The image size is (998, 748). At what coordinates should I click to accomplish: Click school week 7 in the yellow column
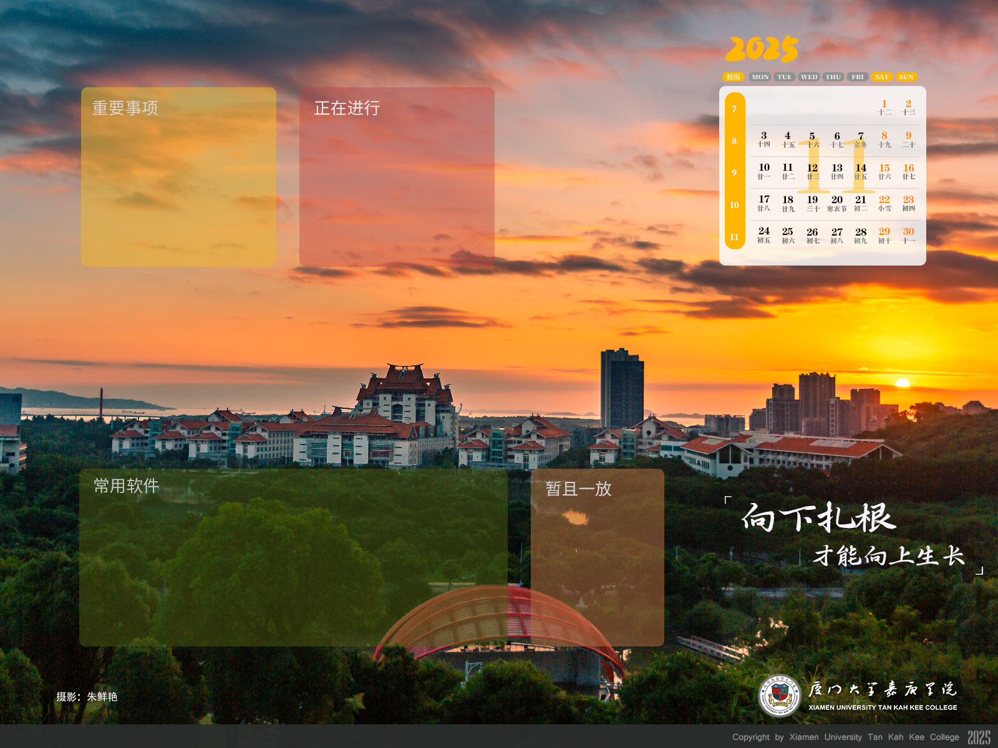(734, 110)
